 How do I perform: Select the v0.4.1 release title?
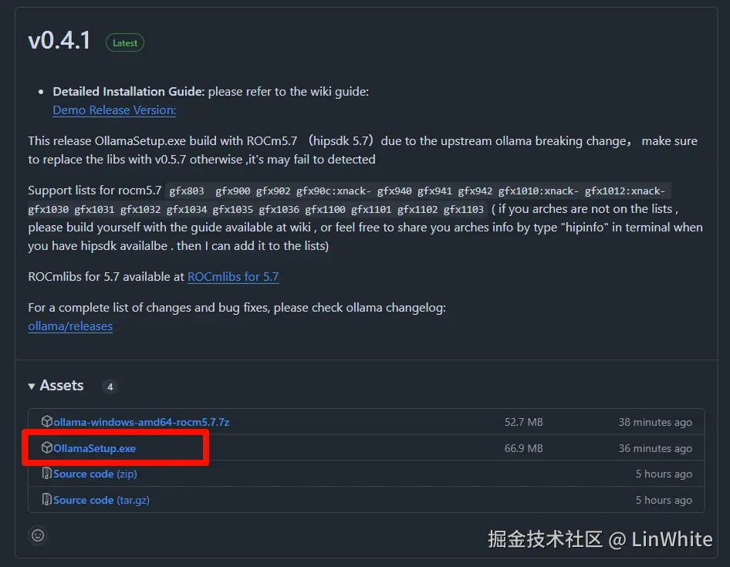coord(59,39)
